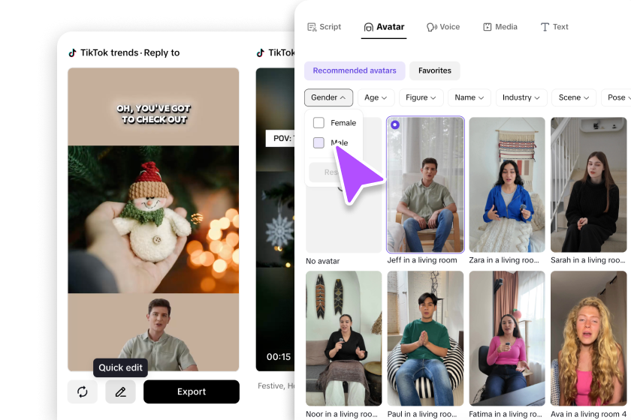Expand the Age filter dropdown
This screenshot has width=631, height=420.
[x=376, y=97]
